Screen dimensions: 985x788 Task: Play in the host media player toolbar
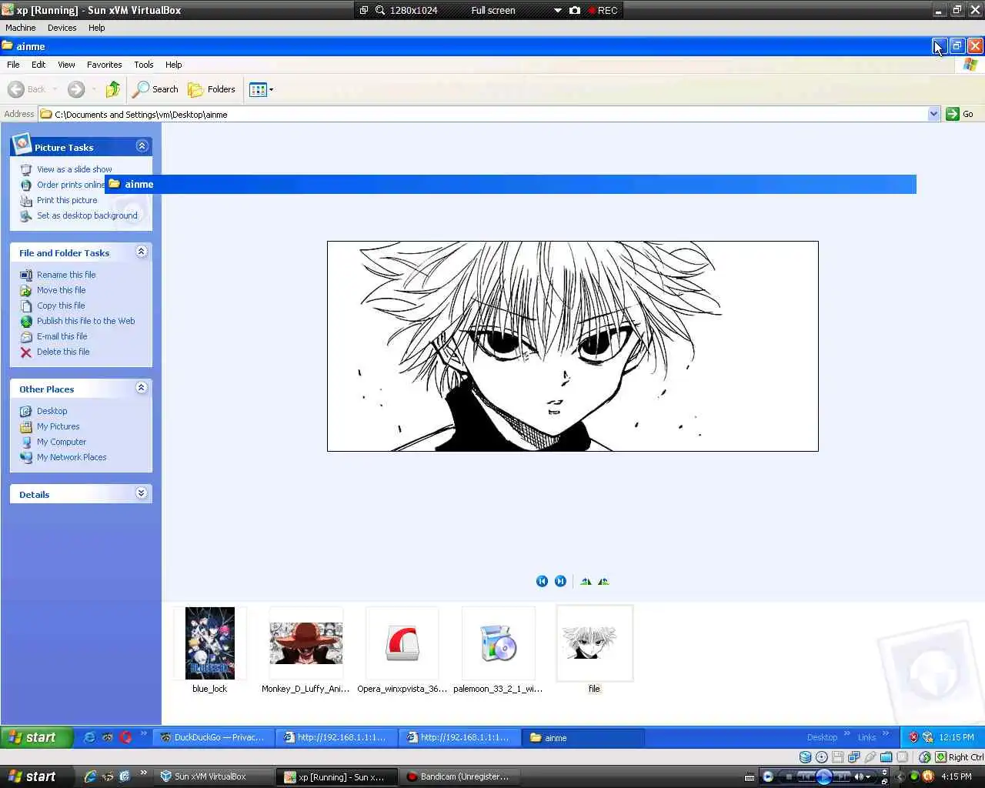(823, 776)
